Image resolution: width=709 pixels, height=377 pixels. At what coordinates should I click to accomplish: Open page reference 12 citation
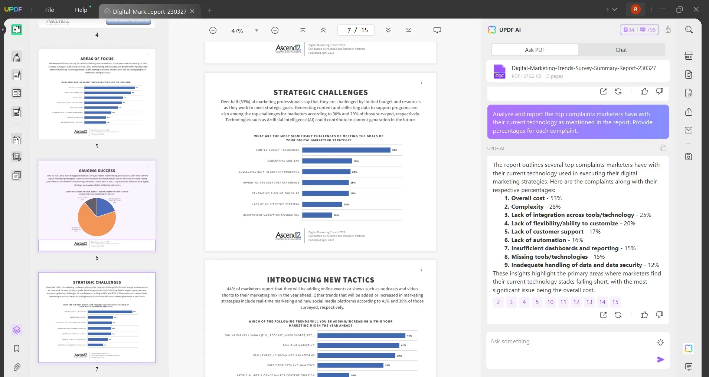click(x=576, y=302)
